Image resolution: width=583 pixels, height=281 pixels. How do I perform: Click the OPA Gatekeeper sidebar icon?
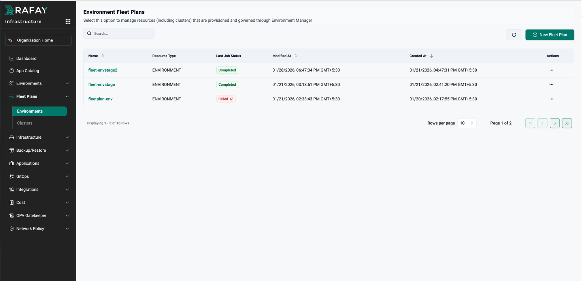[11, 215]
